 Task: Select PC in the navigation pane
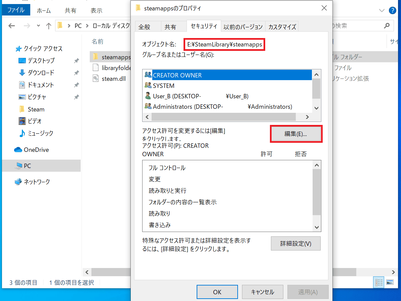[x=41, y=166]
